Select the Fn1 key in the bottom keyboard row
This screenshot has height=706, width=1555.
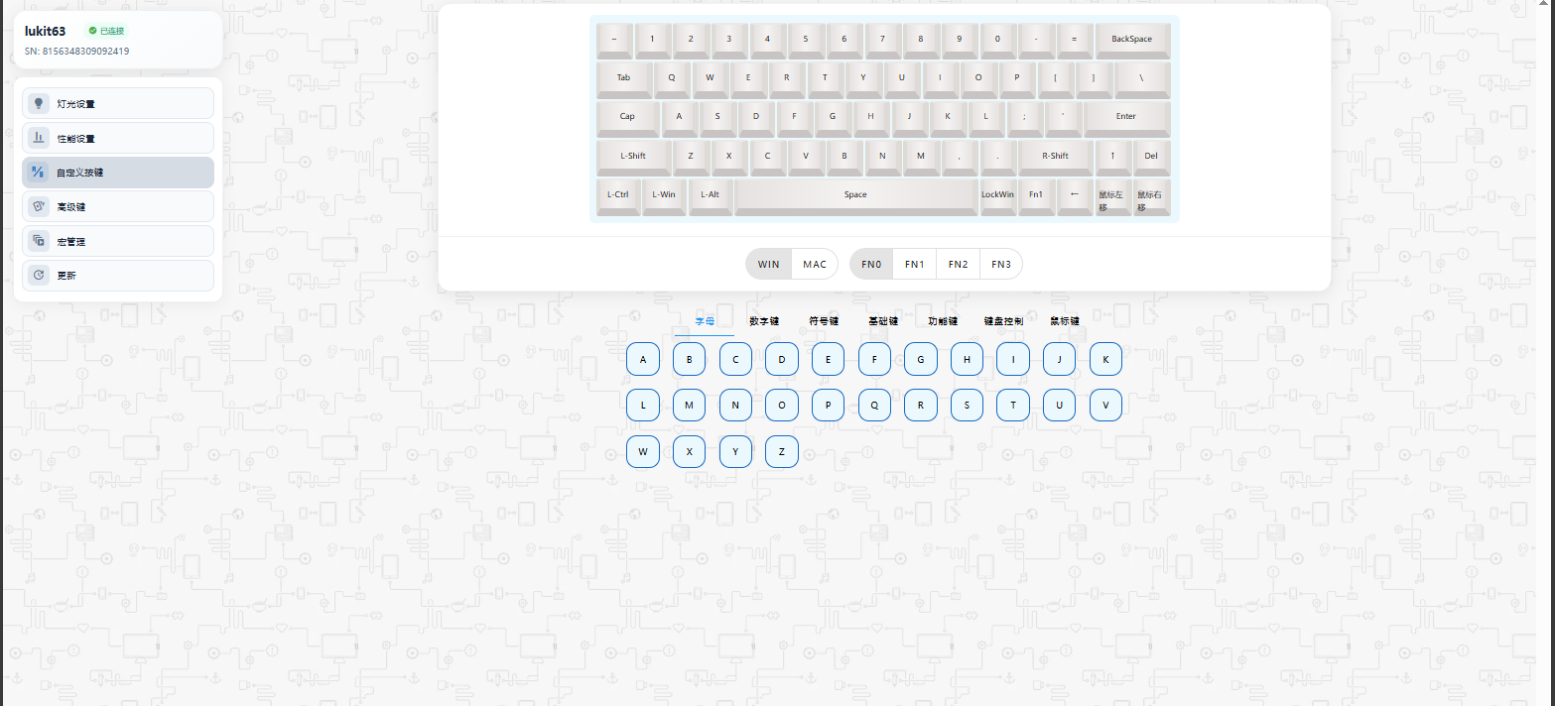coord(1036,195)
